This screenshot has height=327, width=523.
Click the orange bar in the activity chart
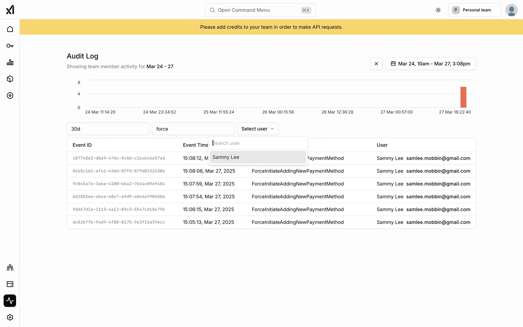coord(463,97)
